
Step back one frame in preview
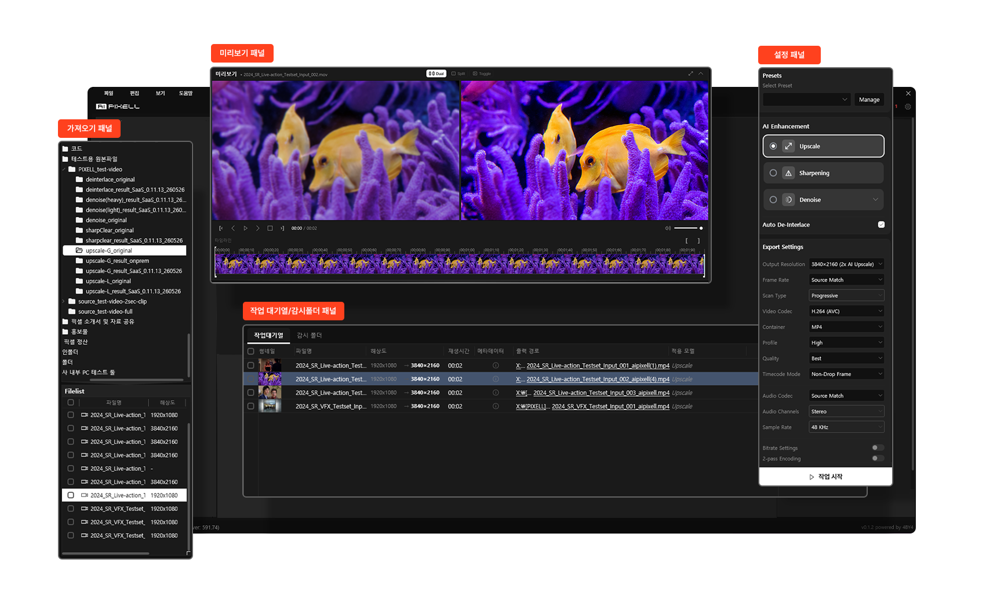coord(233,228)
